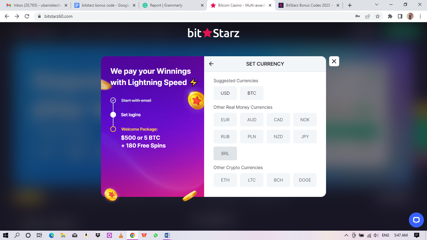Screen dimensions: 427x240
Task: Choose the EUR currency option
Action: click(225, 120)
